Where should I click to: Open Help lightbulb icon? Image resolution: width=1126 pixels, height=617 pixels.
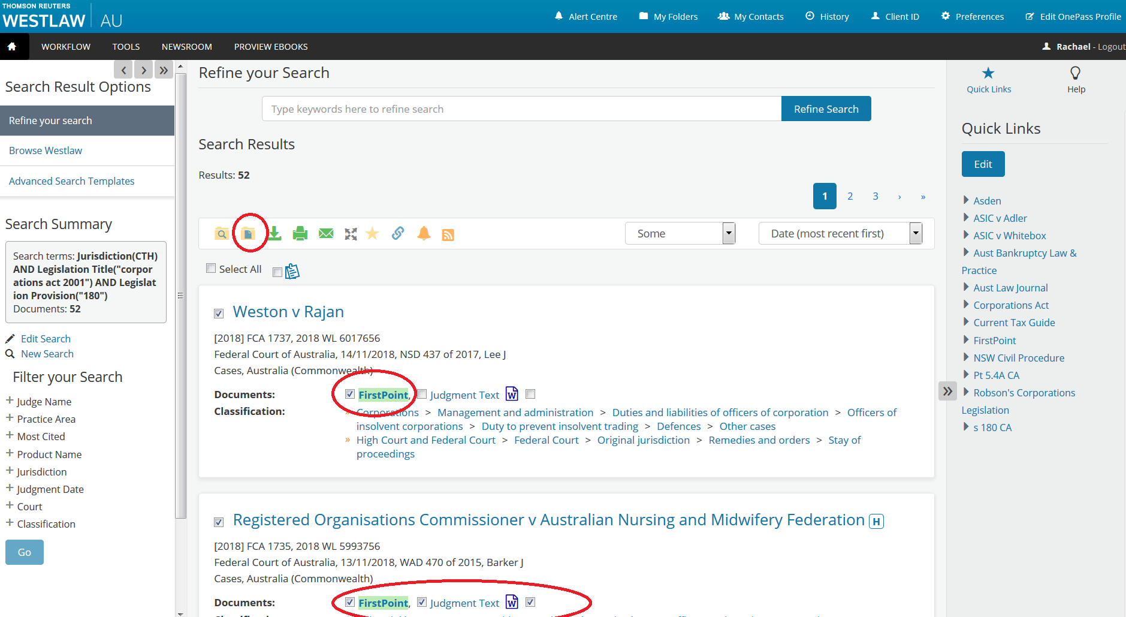pos(1076,74)
